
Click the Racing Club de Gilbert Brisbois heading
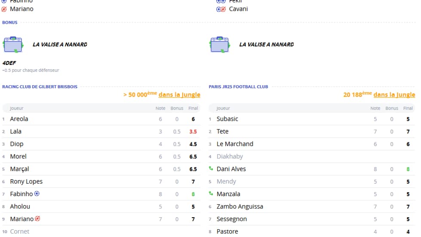[40, 86]
